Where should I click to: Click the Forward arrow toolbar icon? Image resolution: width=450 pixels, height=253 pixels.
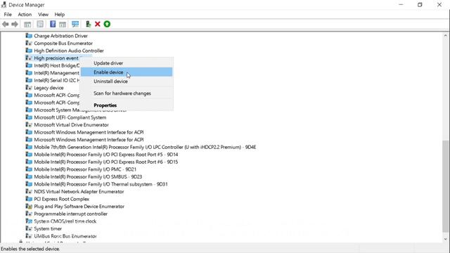15,25
